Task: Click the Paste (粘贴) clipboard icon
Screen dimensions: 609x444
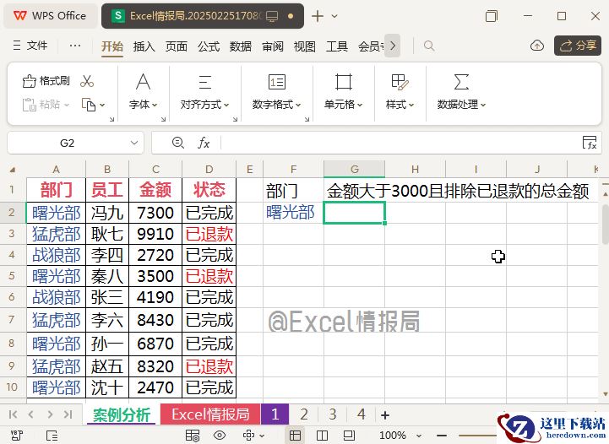Action: tap(29, 105)
